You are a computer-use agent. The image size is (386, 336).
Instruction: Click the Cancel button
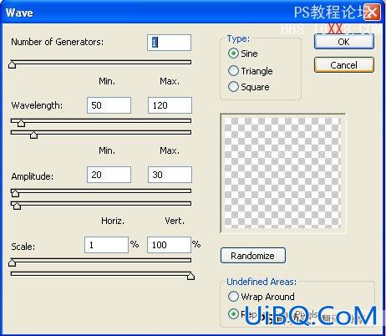tap(344, 65)
